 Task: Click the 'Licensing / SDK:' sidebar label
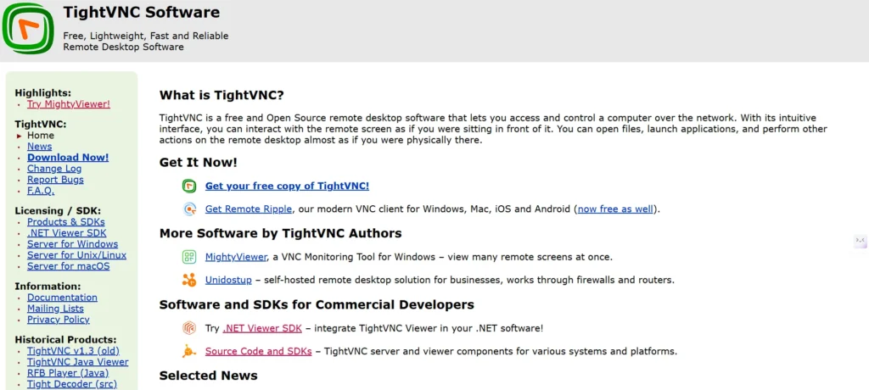(59, 210)
